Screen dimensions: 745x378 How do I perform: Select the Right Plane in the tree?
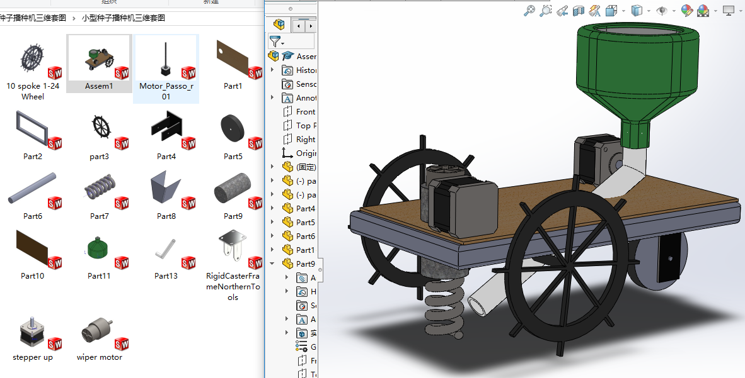(x=299, y=140)
